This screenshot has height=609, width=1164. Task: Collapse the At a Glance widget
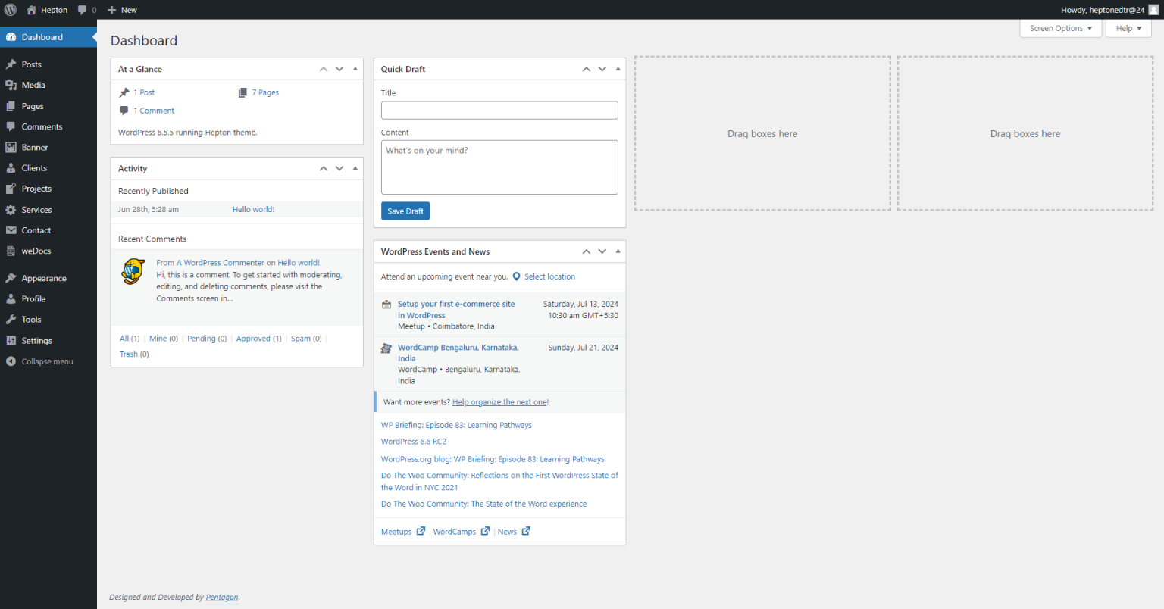355,68
